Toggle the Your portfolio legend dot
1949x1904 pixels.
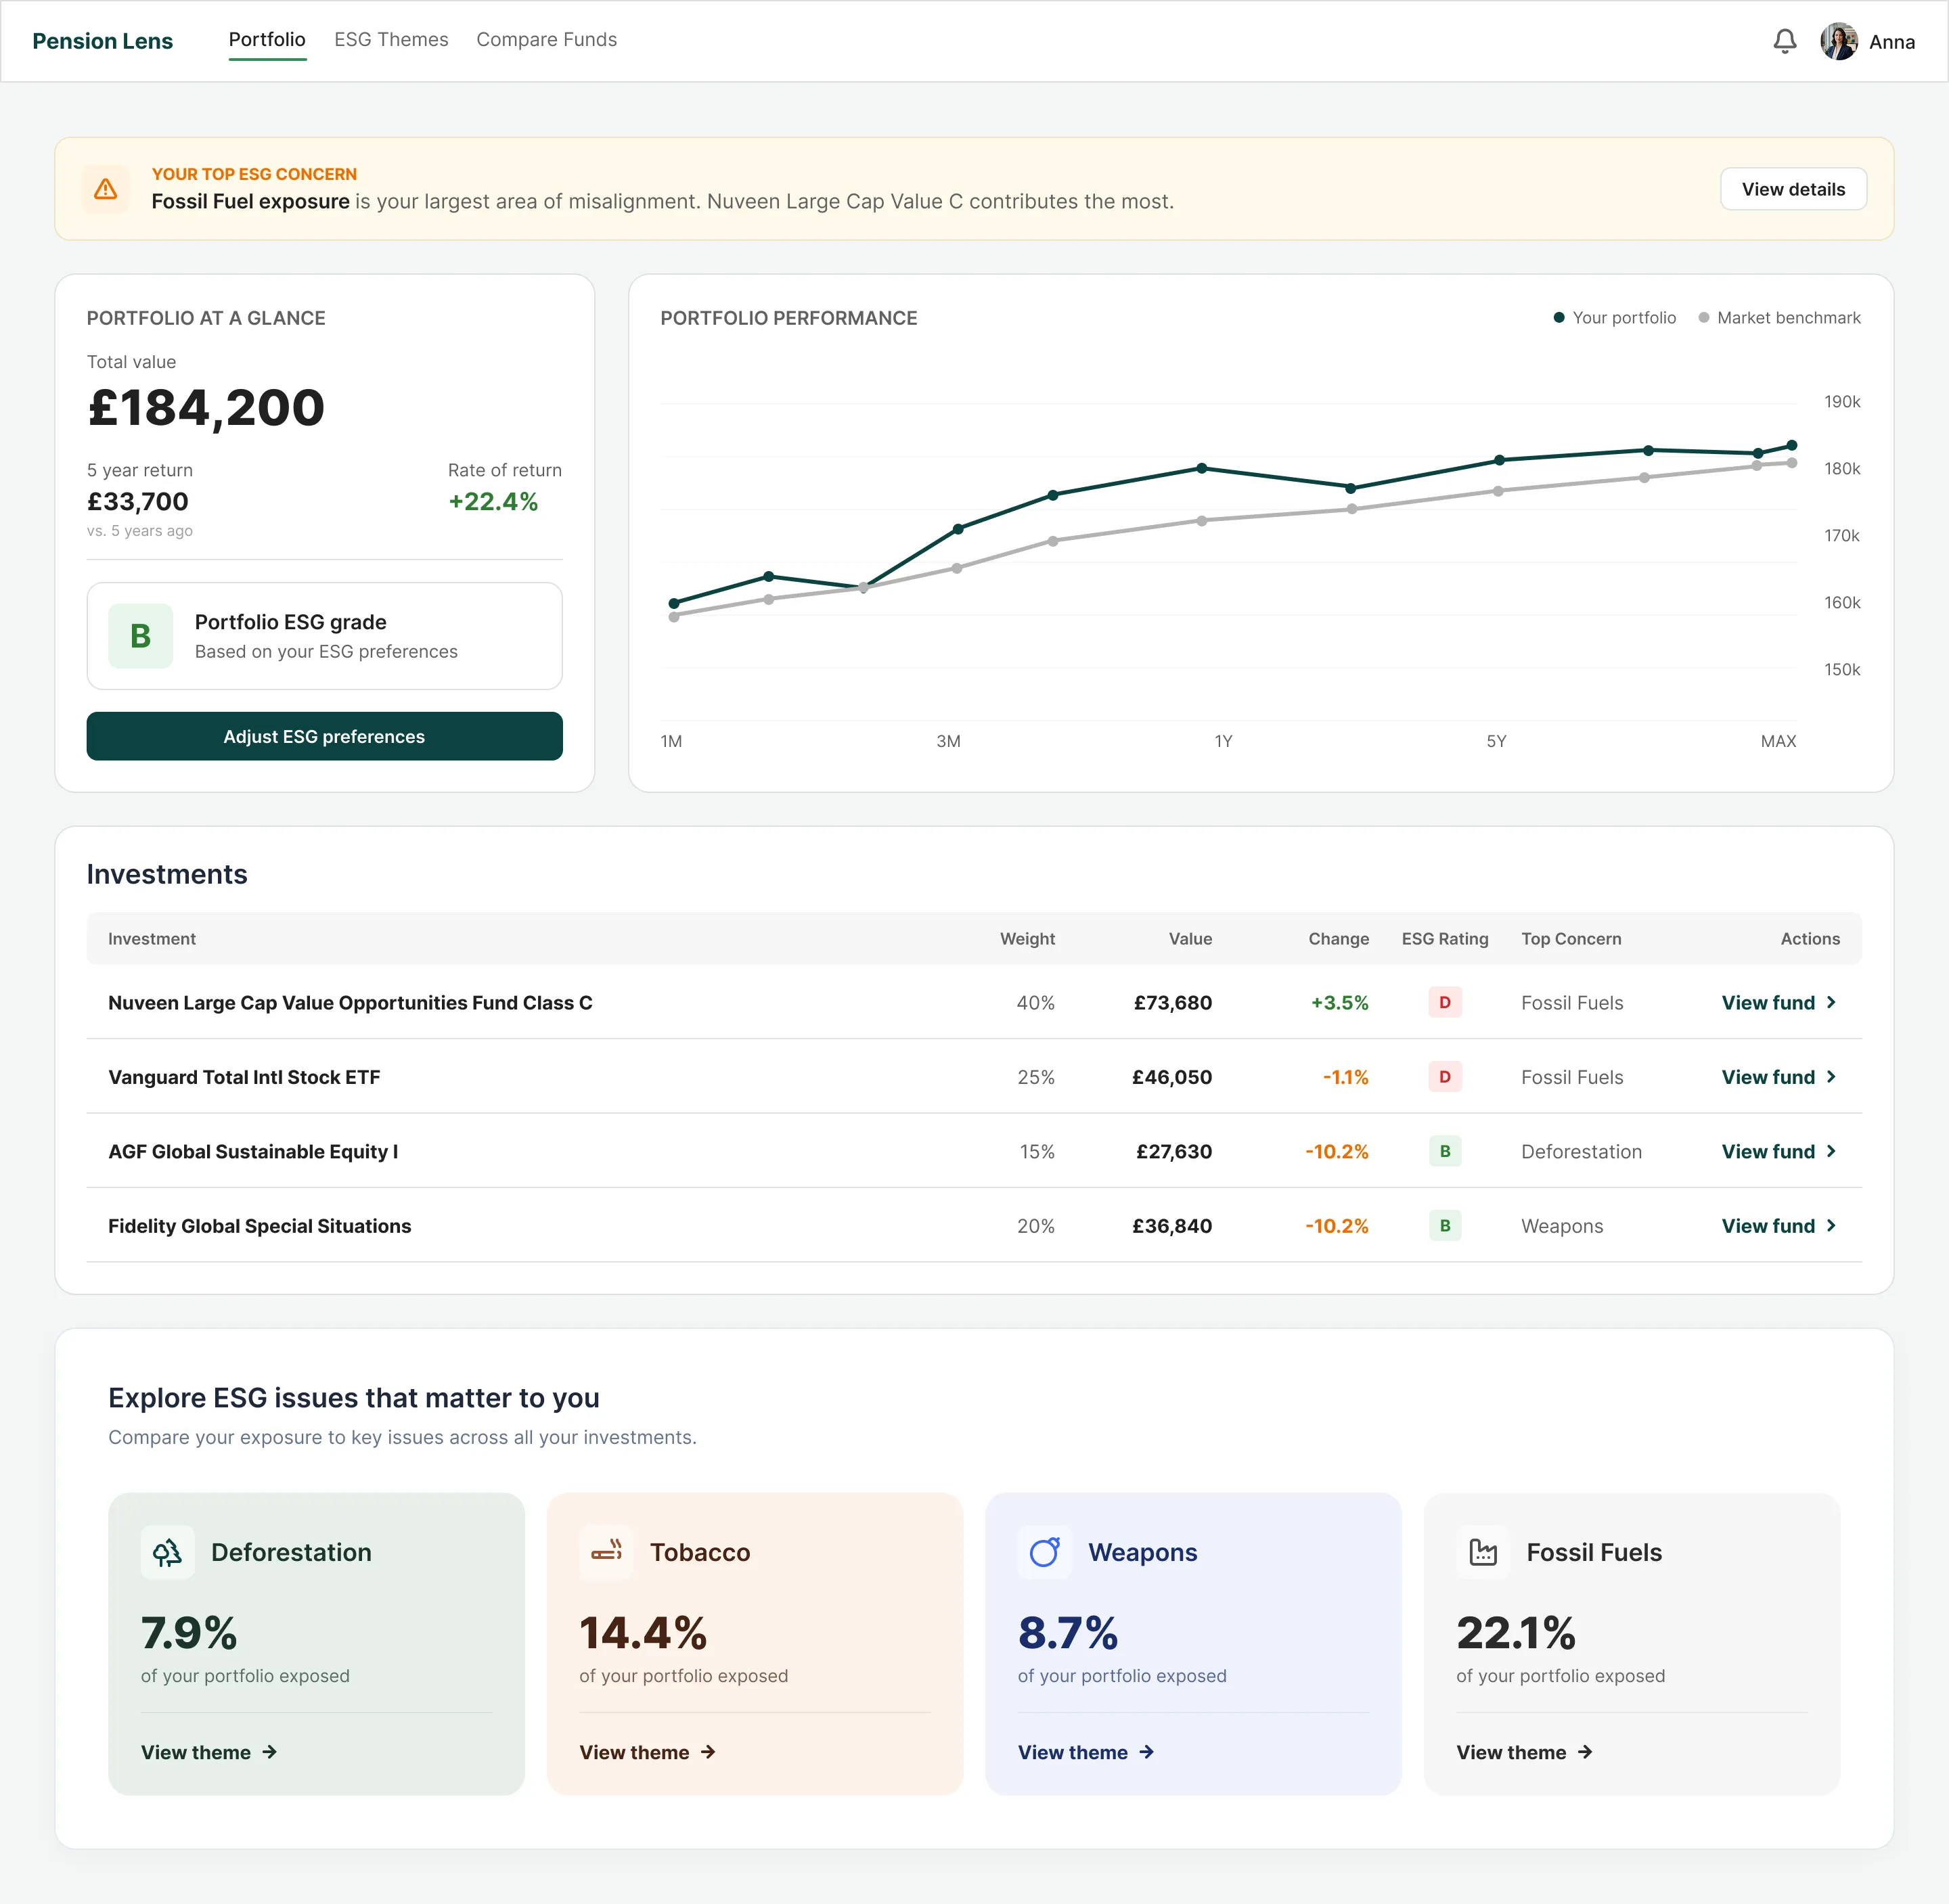[x=1558, y=318]
